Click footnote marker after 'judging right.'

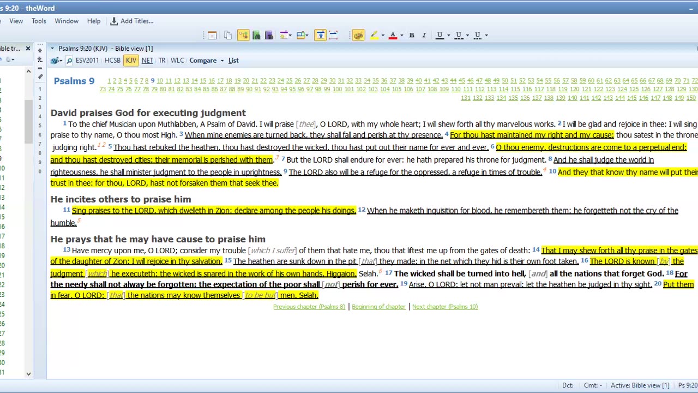[x=101, y=145]
